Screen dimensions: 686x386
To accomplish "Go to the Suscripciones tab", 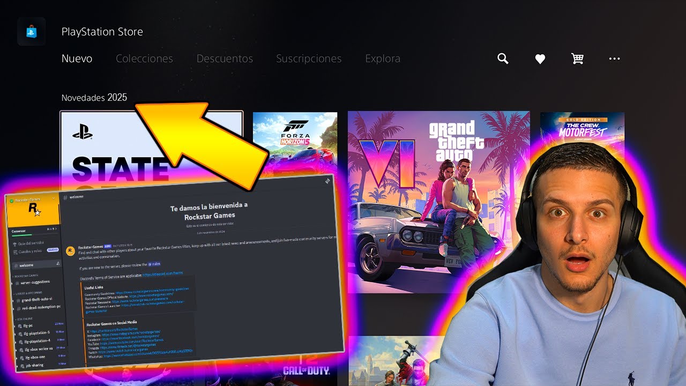I will (309, 58).
